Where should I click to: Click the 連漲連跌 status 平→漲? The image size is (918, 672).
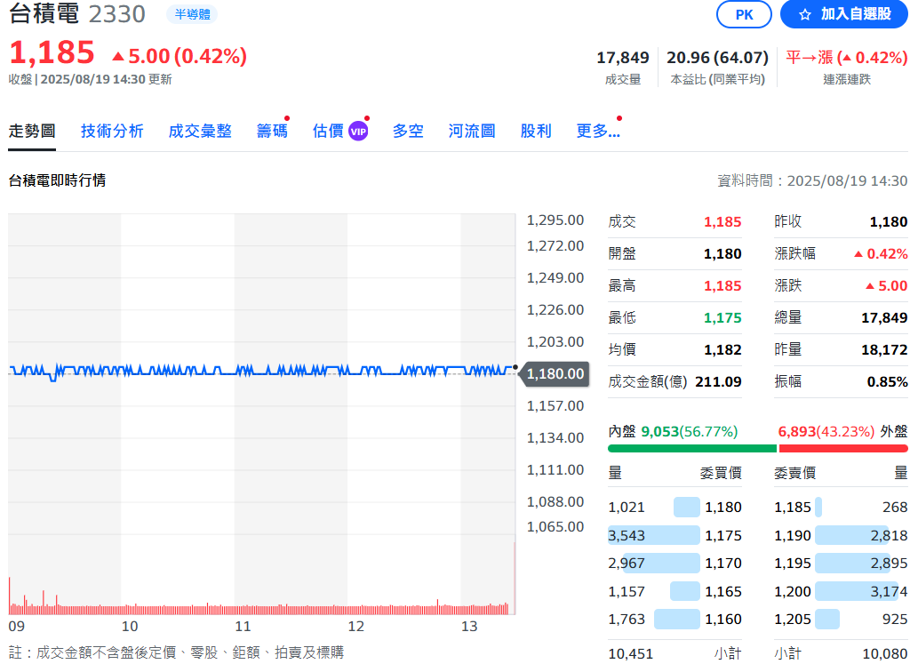tap(847, 58)
